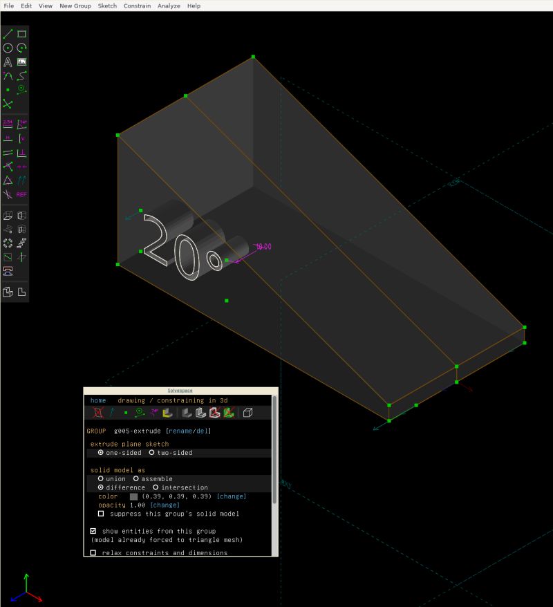Screen dimensions: 553x607
Task: Toggle the shaded view cube icon in the property window
Action: point(248,413)
